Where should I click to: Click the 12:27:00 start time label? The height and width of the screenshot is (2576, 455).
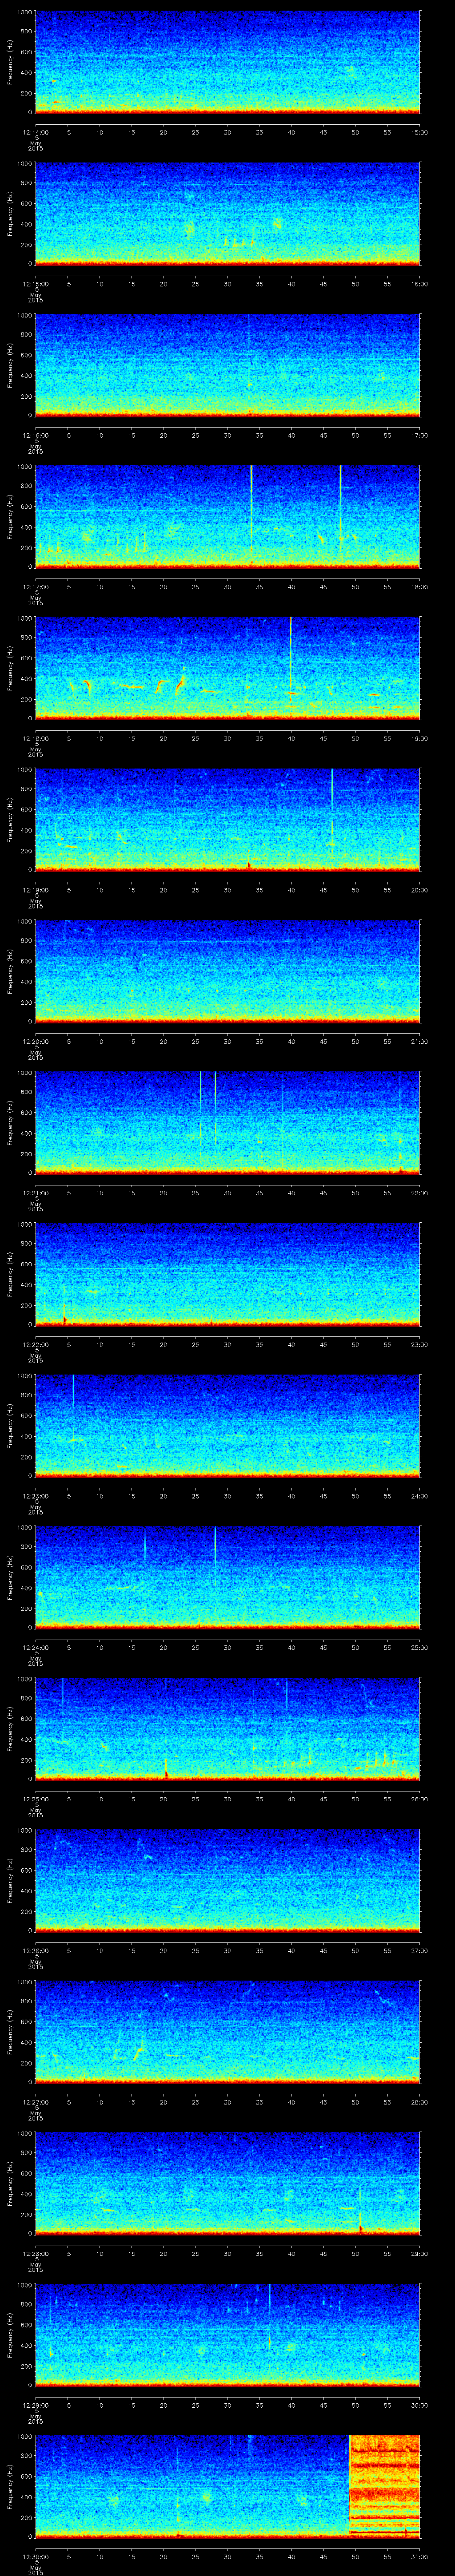35,2102
